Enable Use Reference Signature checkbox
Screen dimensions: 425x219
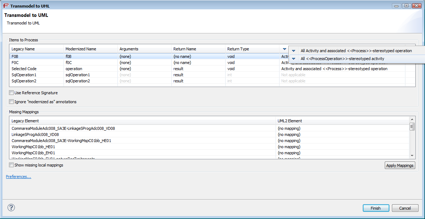coord(12,93)
